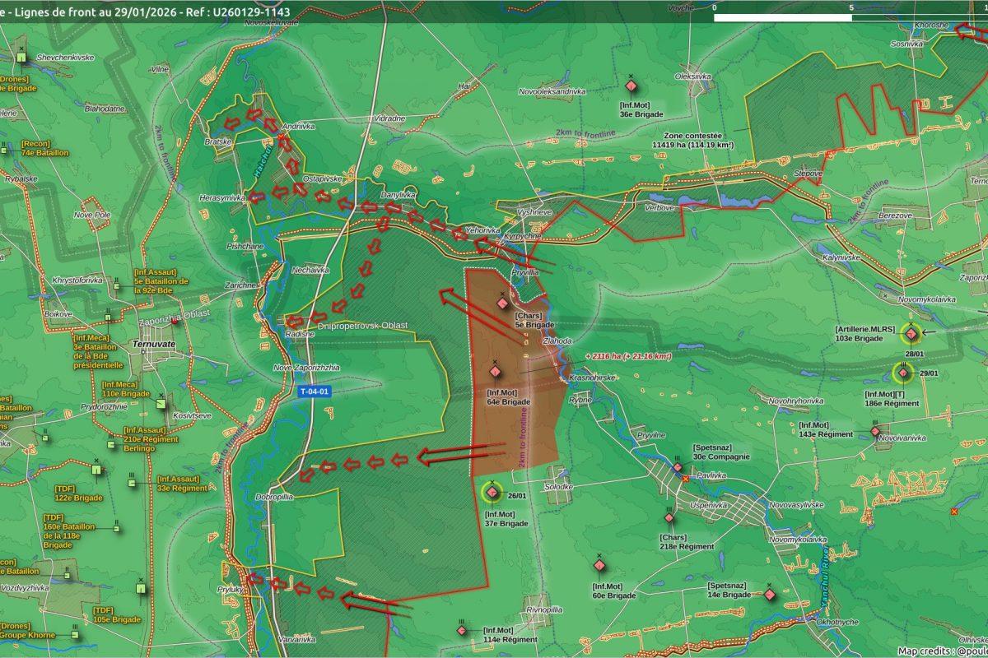The image size is (988, 658).
Task: Click the 60e Brigade infantry marker
Action: (600, 565)
